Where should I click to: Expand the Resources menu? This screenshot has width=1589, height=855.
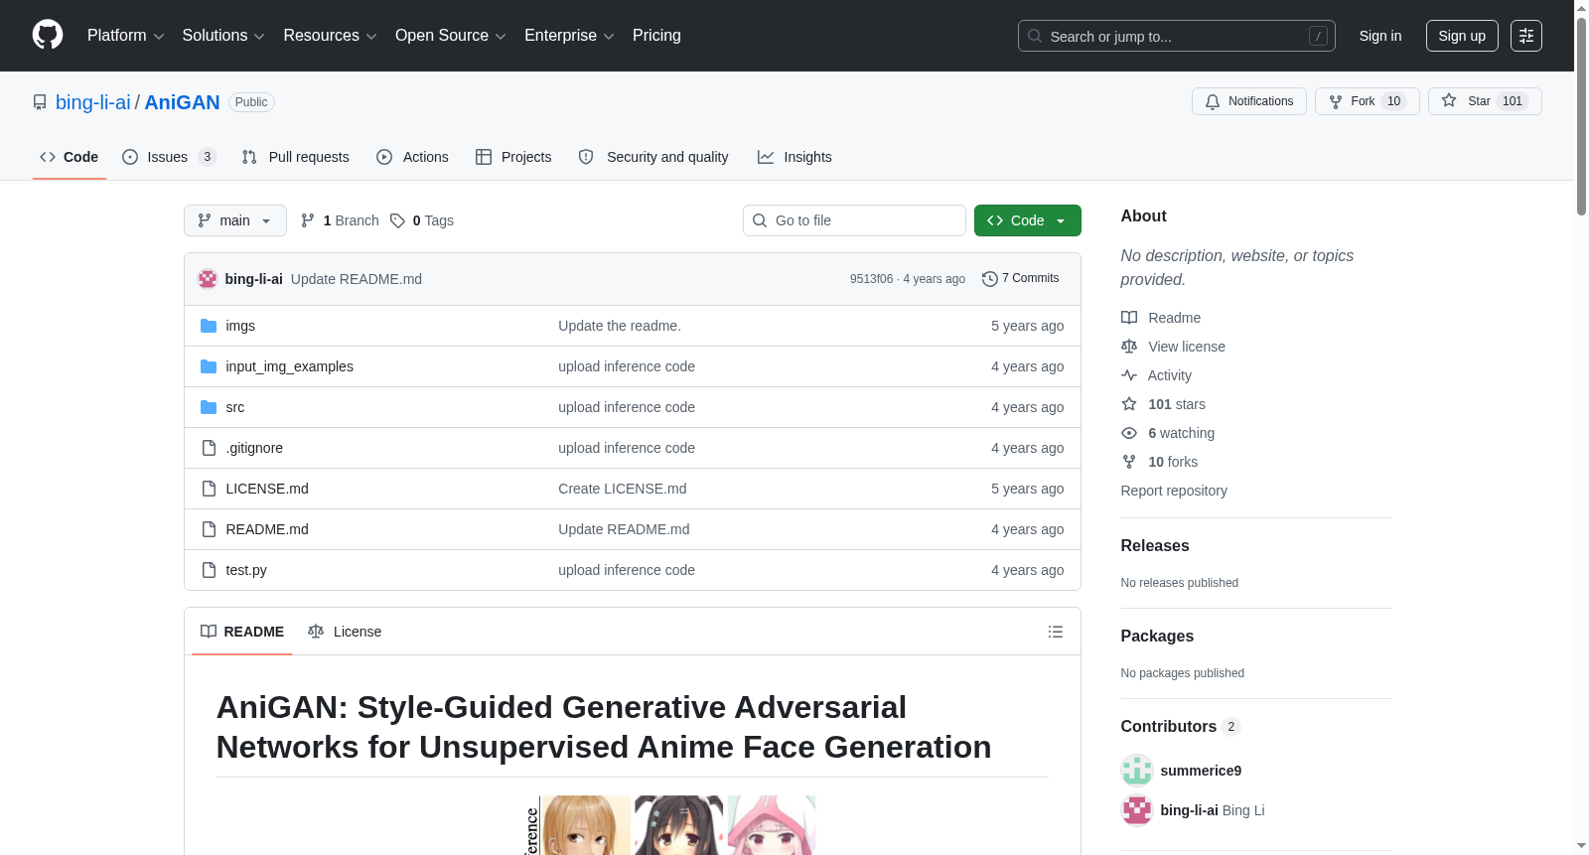pos(330,36)
